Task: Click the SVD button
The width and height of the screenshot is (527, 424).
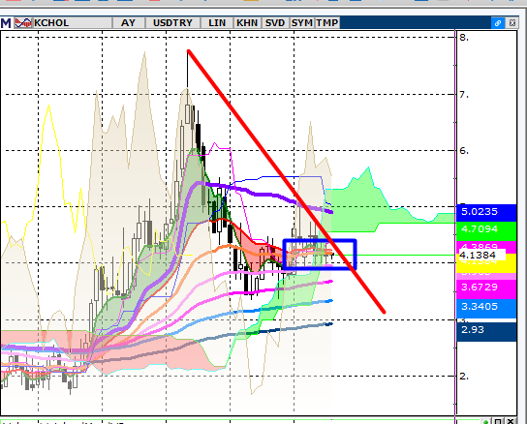Action: [x=275, y=23]
